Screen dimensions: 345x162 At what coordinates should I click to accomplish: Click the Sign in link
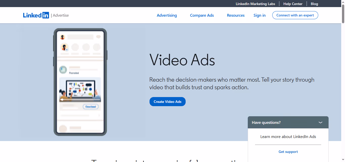click(259, 15)
